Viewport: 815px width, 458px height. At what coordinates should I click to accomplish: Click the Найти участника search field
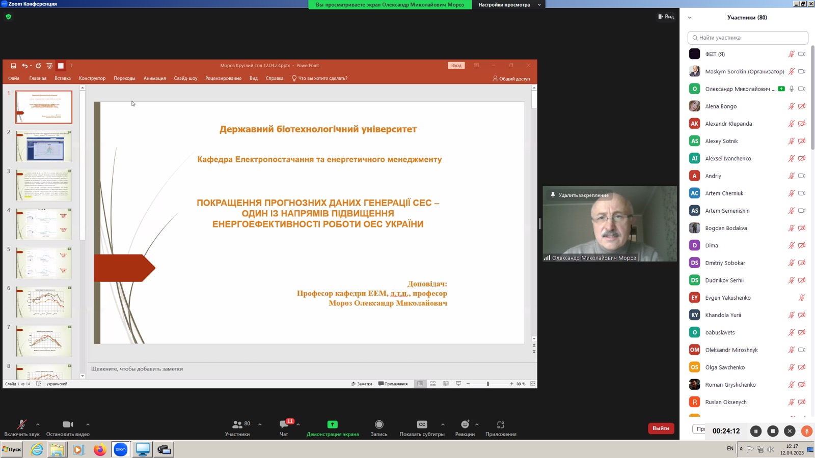coord(748,38)
